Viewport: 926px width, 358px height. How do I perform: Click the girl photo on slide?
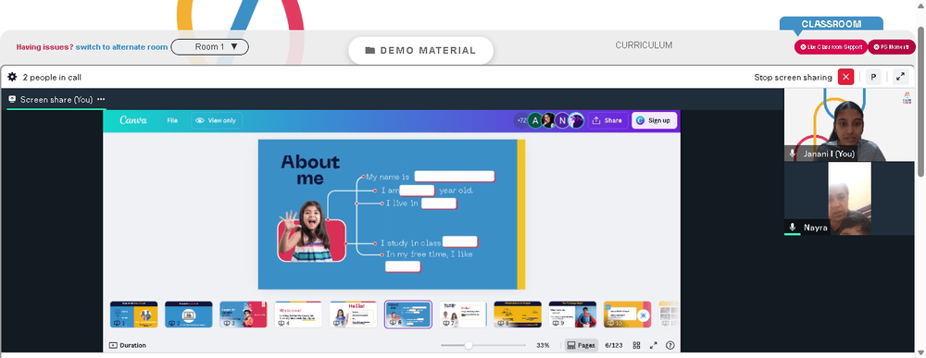click(312, 231)
